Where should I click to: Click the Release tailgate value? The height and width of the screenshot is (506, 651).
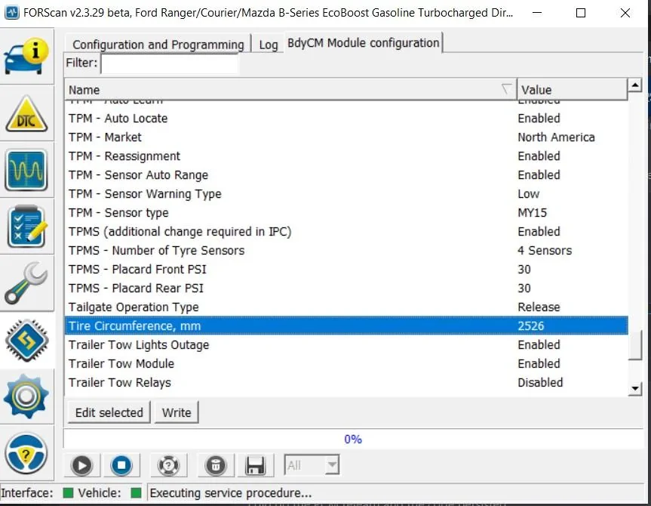(x=539, y=307)
